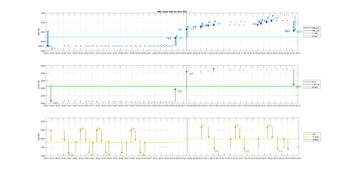Click the '297' label in the Pitch plot
Image resolution: width=354 pixels, height=175 pixels.
(x=180, y=91)
